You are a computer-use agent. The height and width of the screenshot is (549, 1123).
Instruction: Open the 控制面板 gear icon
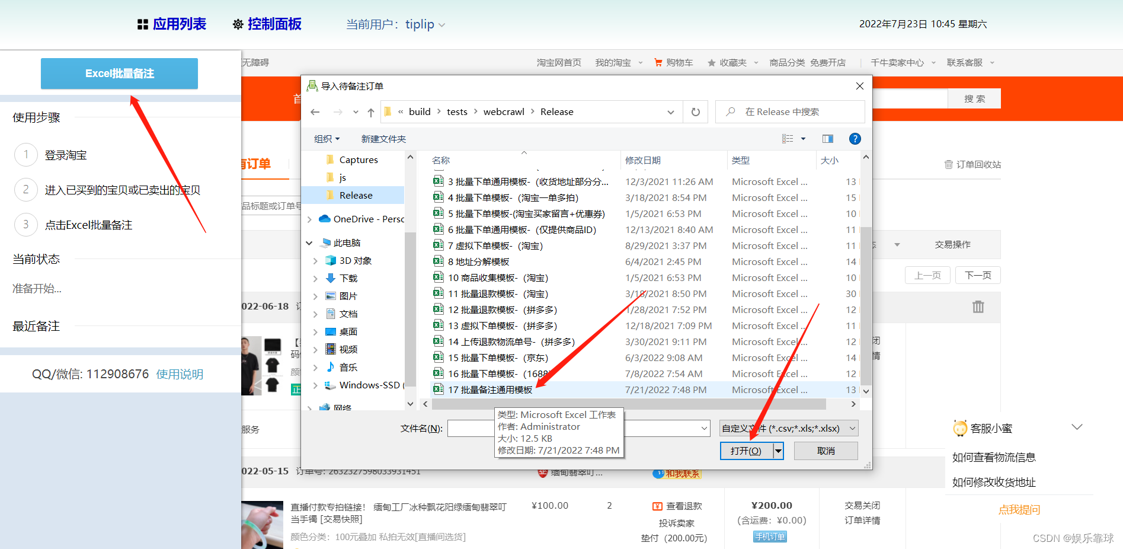pos(238,24)
